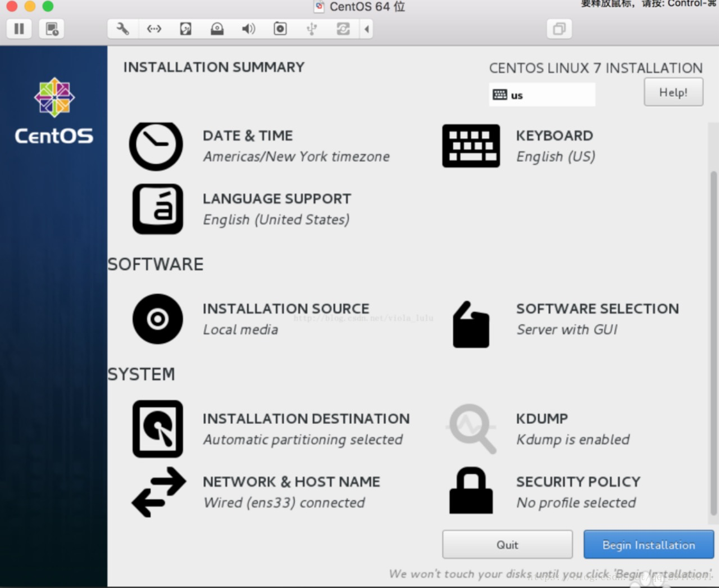The image size is (719, 588).
Task: Select the LANGUAGE SUPPORT label
Action: [277, 198]
